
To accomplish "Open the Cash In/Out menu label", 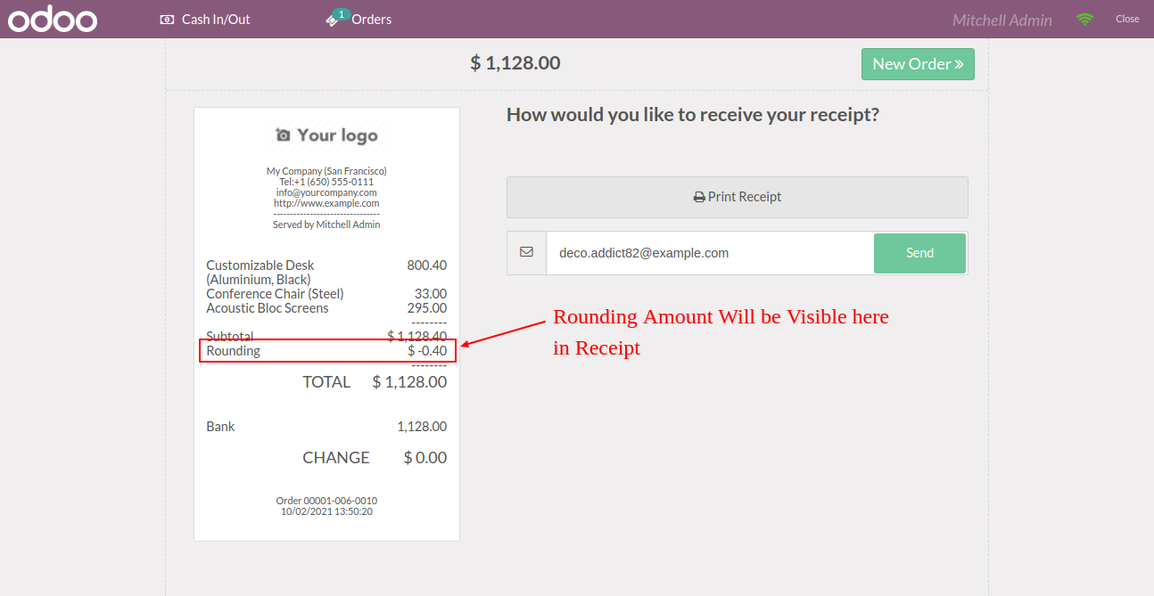I will (216, 20).
